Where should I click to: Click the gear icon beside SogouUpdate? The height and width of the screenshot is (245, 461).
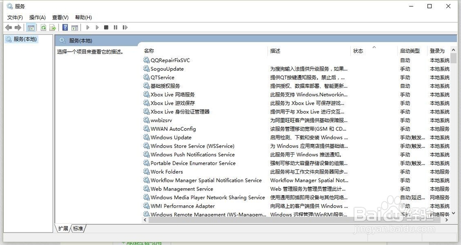pos(147,69)
